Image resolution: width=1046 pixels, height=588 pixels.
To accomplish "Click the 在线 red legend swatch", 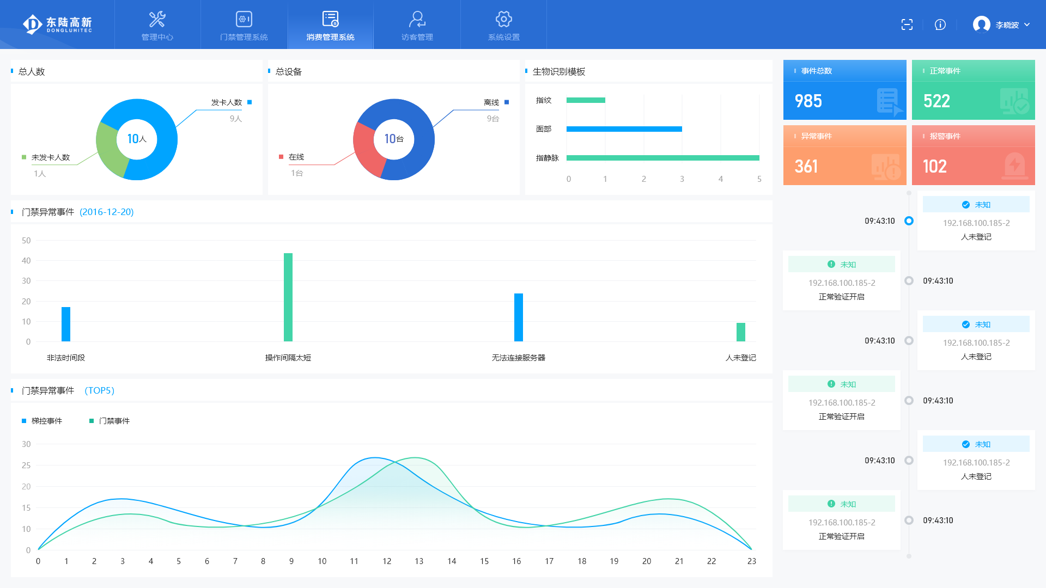I will tap(281, 157).
